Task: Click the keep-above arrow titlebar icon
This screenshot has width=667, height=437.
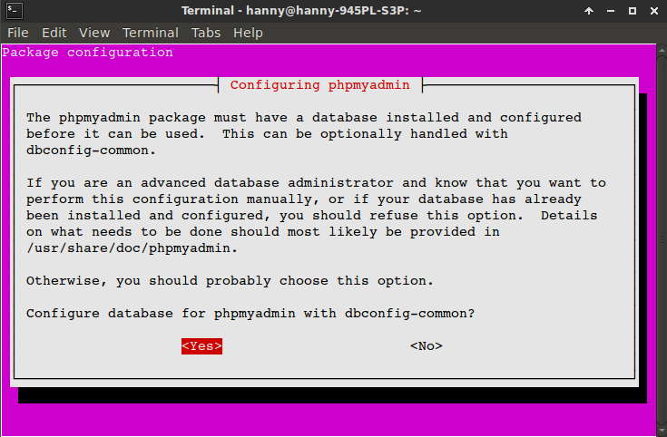Action: click(589, 11)
